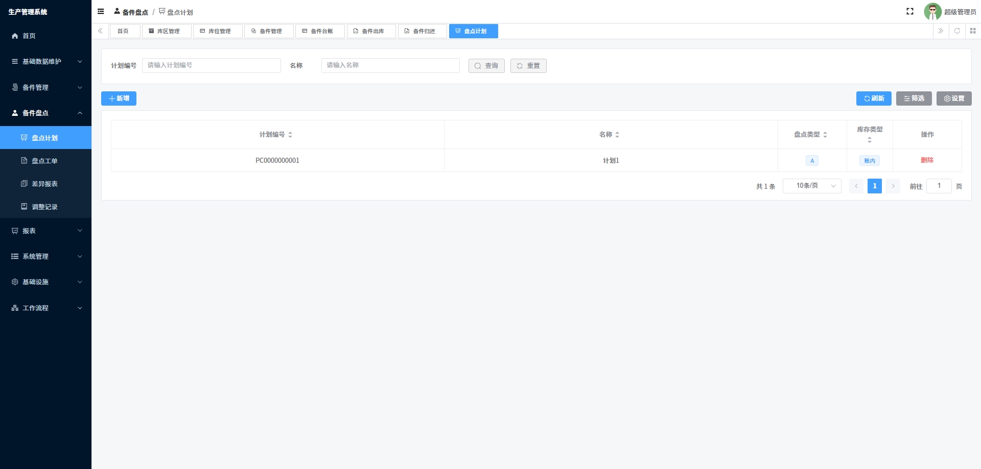Open 差异报表 in sidebar submenu
The height and width of the screenshot is (469, 981).
pos(45,184)
